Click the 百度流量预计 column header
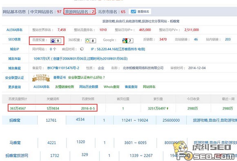Screen dimensions: 237x161 point(18,99)
